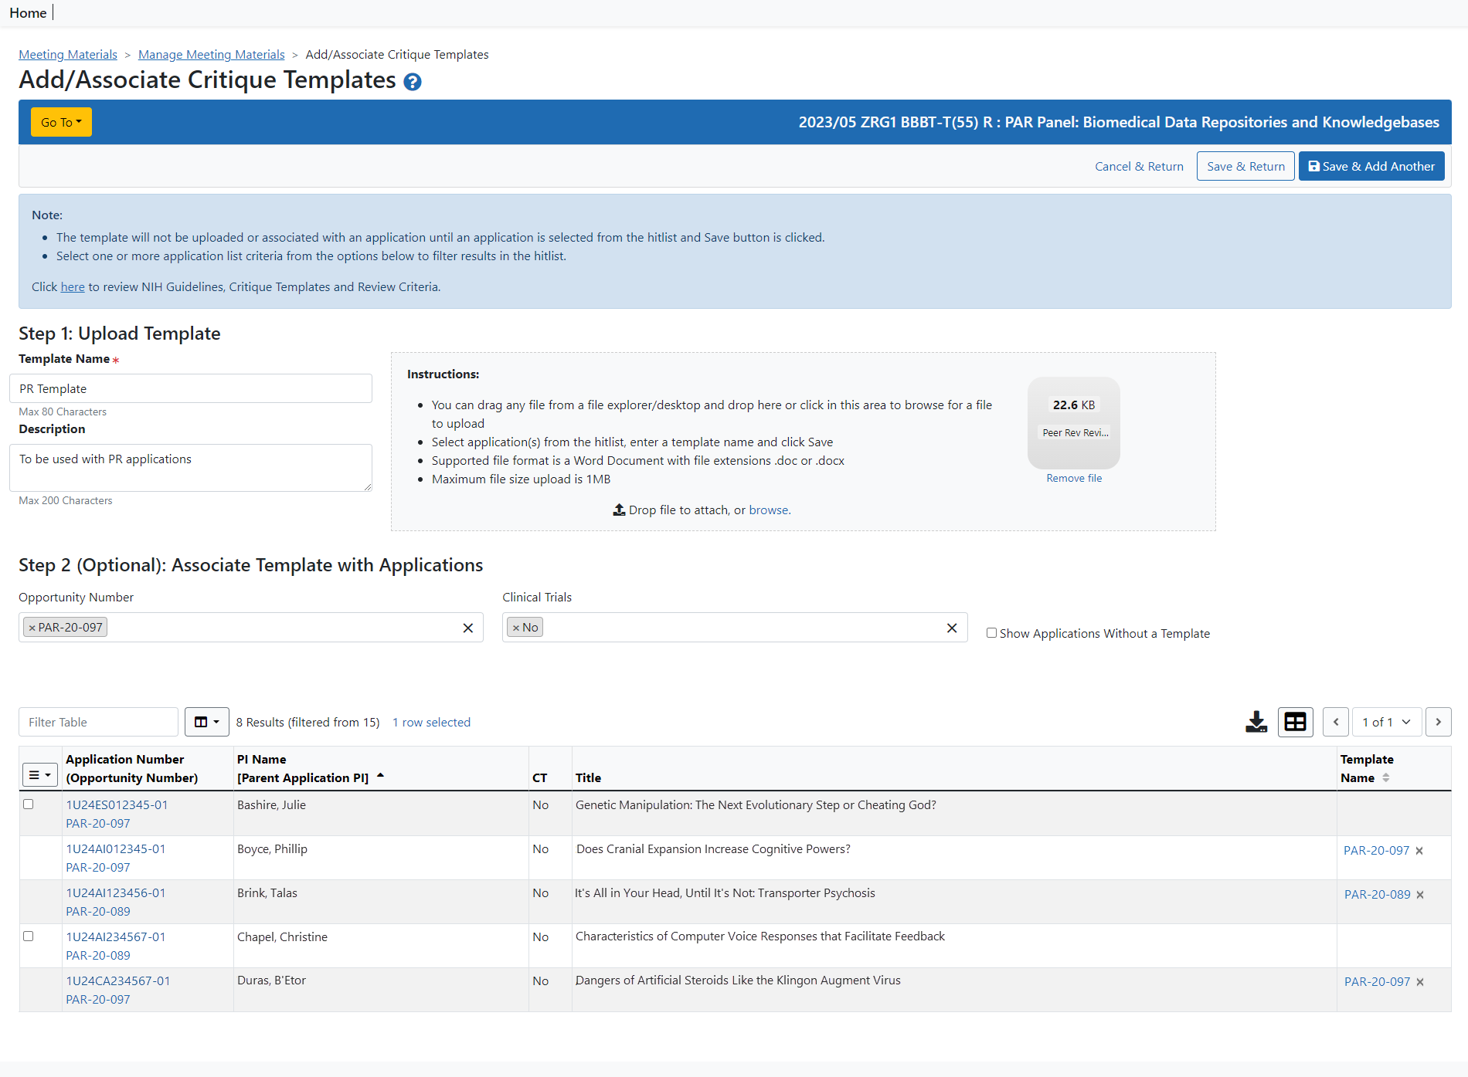Select the Chapel, Christine application checkbox
This screenshot has height=1077, width=1468.
click(29, 936)
